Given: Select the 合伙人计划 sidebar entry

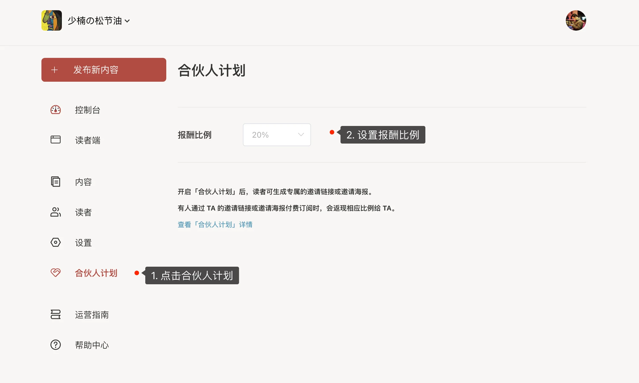Looking at the screenshot, I should tap(96, 273).
